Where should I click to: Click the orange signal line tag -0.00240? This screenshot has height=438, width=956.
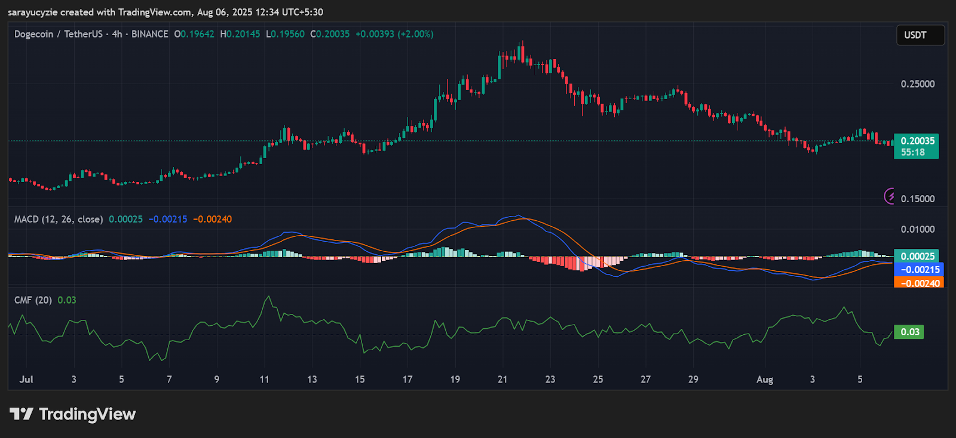click(919, 283)
